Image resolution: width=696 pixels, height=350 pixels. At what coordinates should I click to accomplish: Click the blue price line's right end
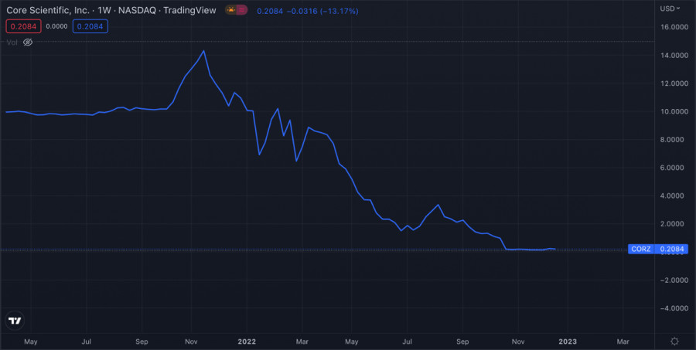pos(554,250)
